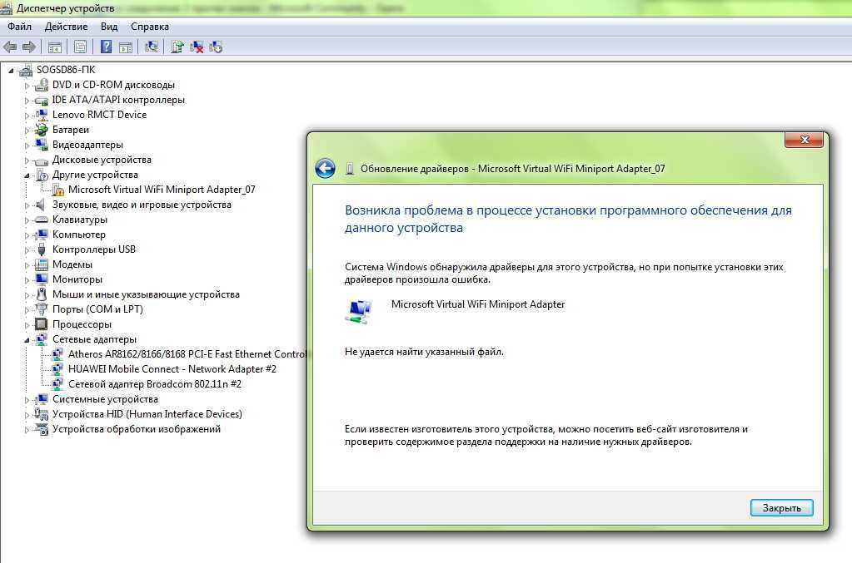Open the Действие menu
The width and height of the screenshot is (852, 563).
(x=66, y=27)
